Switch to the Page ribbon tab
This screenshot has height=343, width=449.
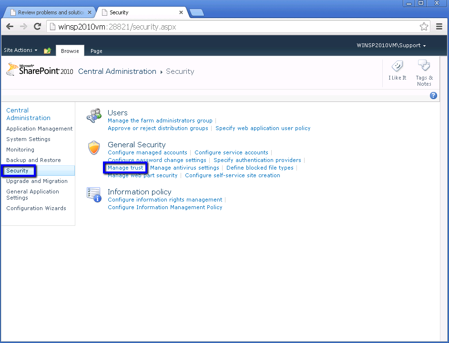pyautogui.click(x=96, y=51)
